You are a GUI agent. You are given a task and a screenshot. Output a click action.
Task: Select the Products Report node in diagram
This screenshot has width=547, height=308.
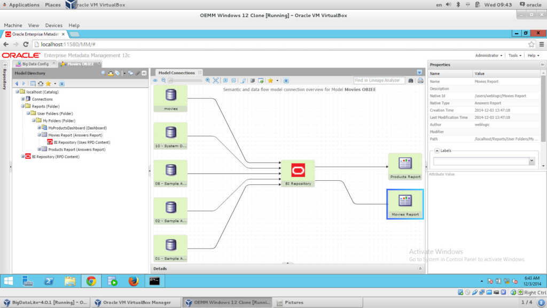[405, 167]
